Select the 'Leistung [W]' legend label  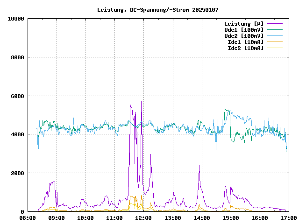click(243, 24)
